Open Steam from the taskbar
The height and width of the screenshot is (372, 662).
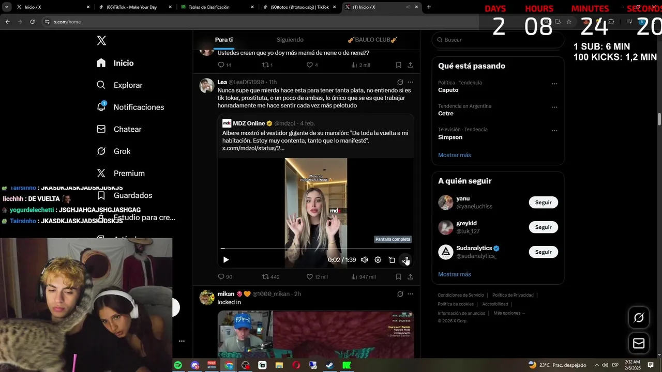[329, 365]
